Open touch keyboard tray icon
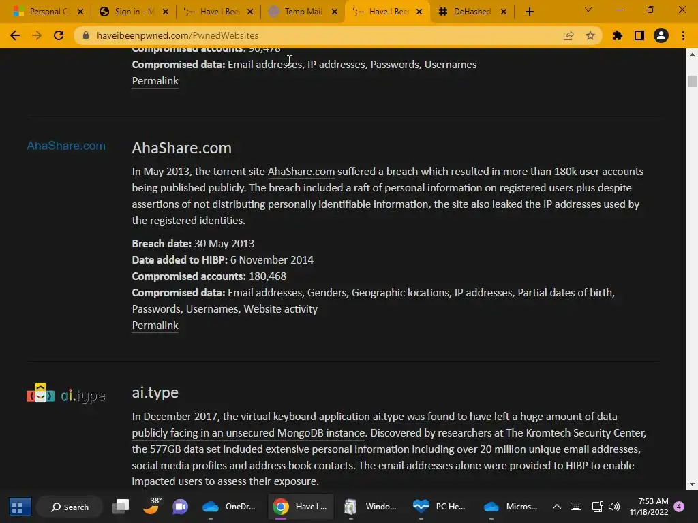Screen dimensions: 698x523 [575, 507]
